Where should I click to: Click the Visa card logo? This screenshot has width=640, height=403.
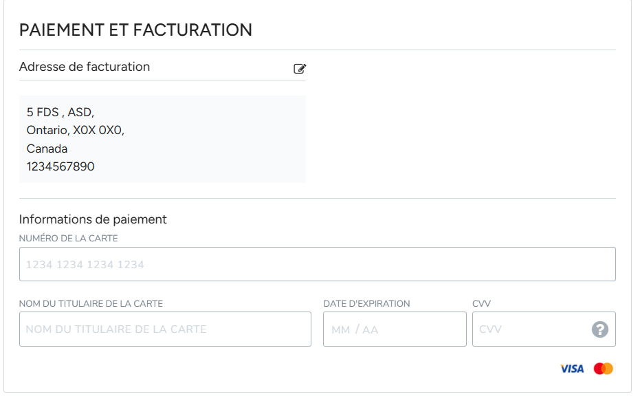pos(572,369)
